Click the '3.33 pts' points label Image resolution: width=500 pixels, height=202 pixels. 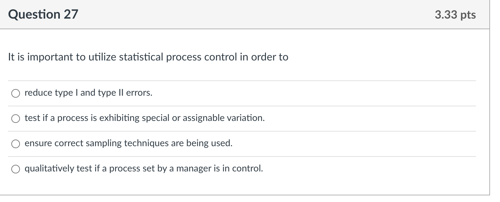pyautogui.click(x=455, y=15)
